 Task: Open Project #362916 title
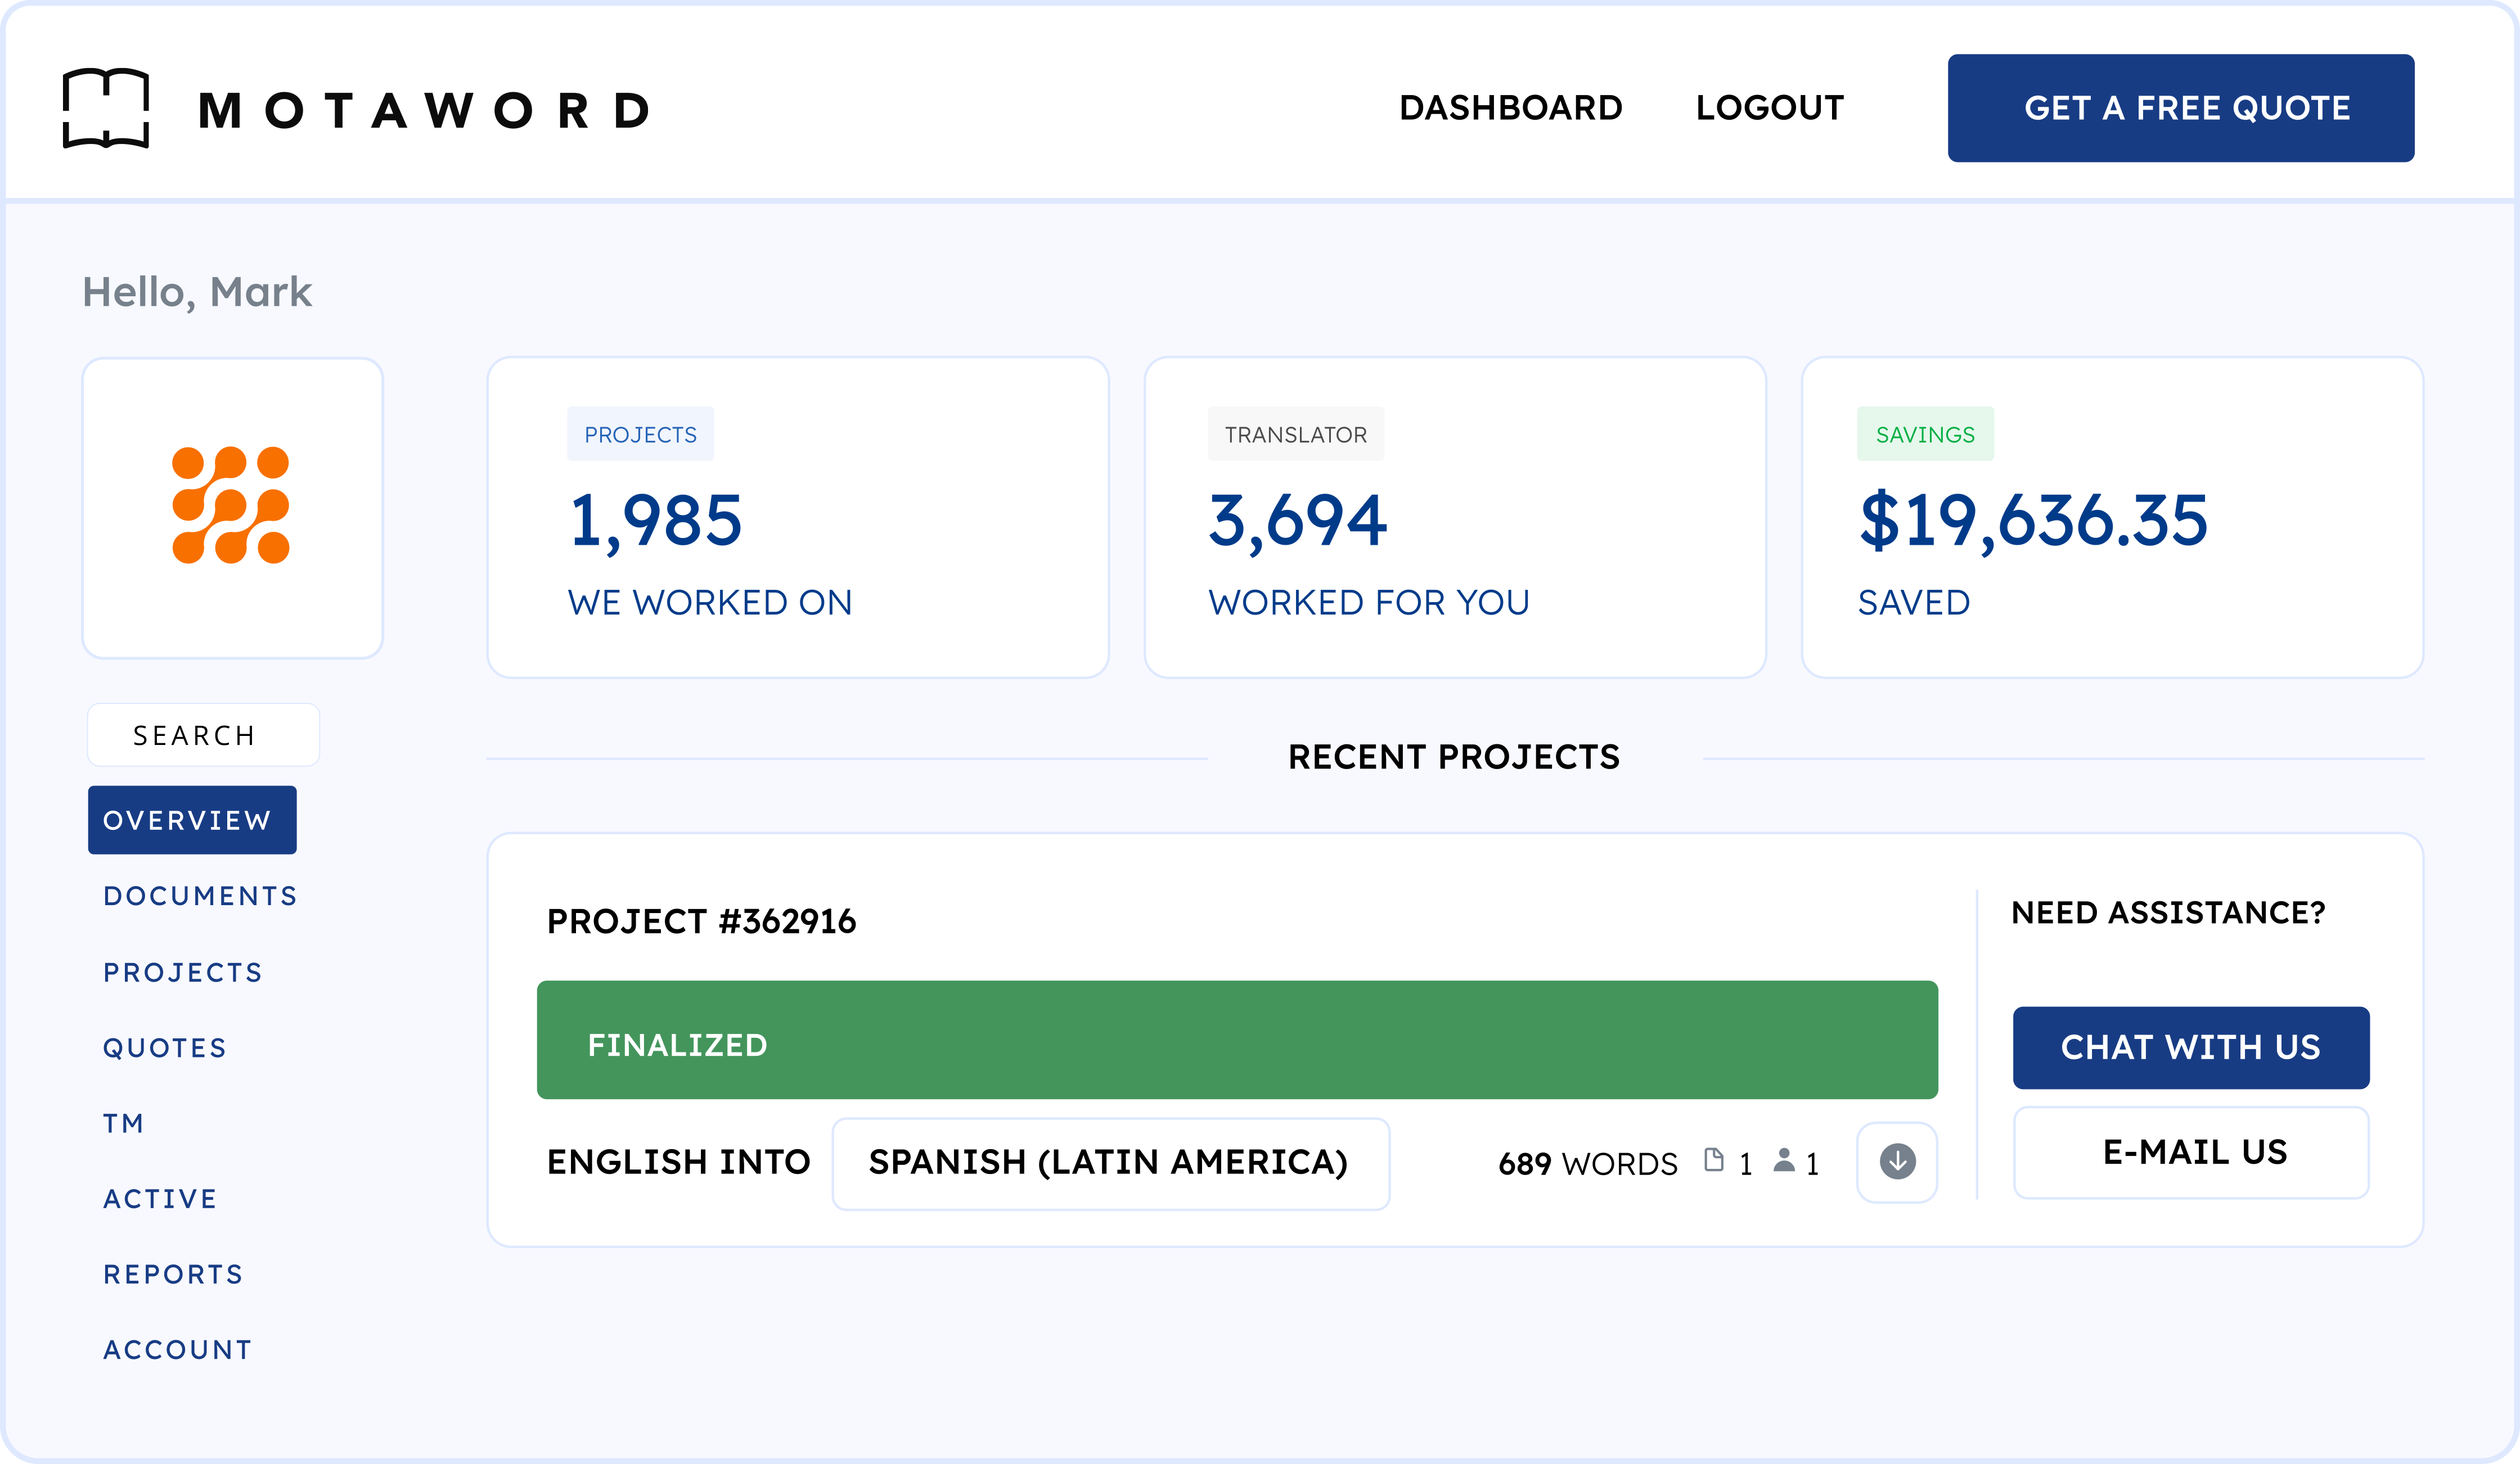click(701, 921)
